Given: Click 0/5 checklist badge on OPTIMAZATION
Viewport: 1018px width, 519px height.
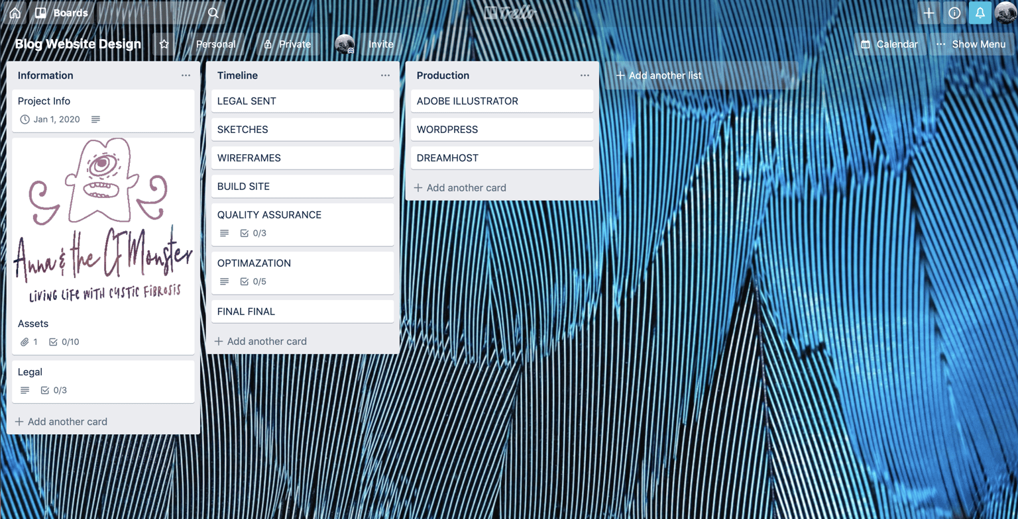Looking at the screenshot, I should pos(253,282).
